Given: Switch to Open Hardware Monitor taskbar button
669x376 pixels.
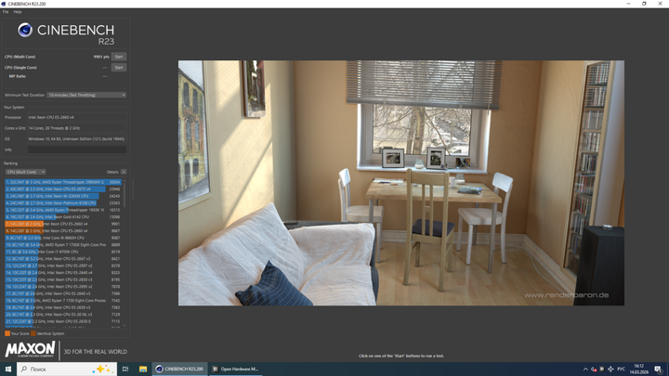Looking at the screenshot, I should 235,370.
